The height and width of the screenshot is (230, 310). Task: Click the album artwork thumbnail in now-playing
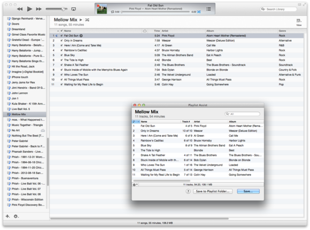(102, 9)
